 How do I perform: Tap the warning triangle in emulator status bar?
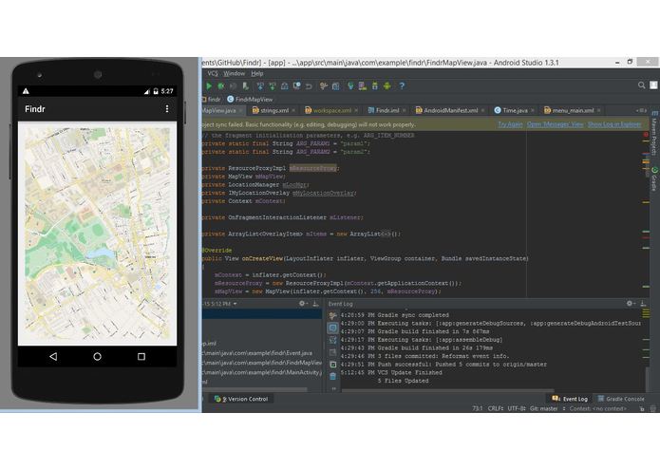pyautogui.click(x=26, y=91)
